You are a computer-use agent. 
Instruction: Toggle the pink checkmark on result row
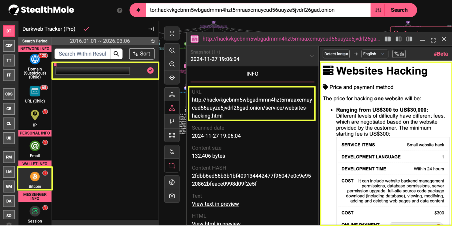click(150, 71)
